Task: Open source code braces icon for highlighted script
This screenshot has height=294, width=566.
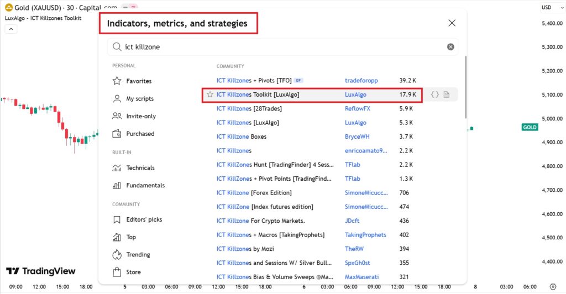Action: click(x=435, y=95)
